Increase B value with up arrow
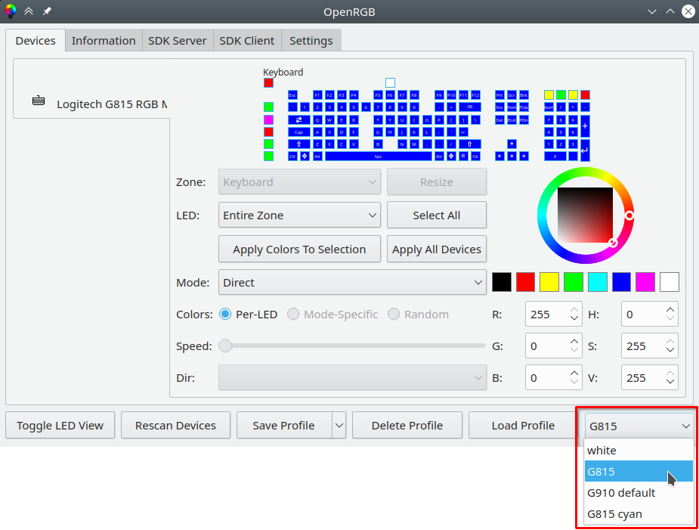699x530 pixels. pos(574,373)
